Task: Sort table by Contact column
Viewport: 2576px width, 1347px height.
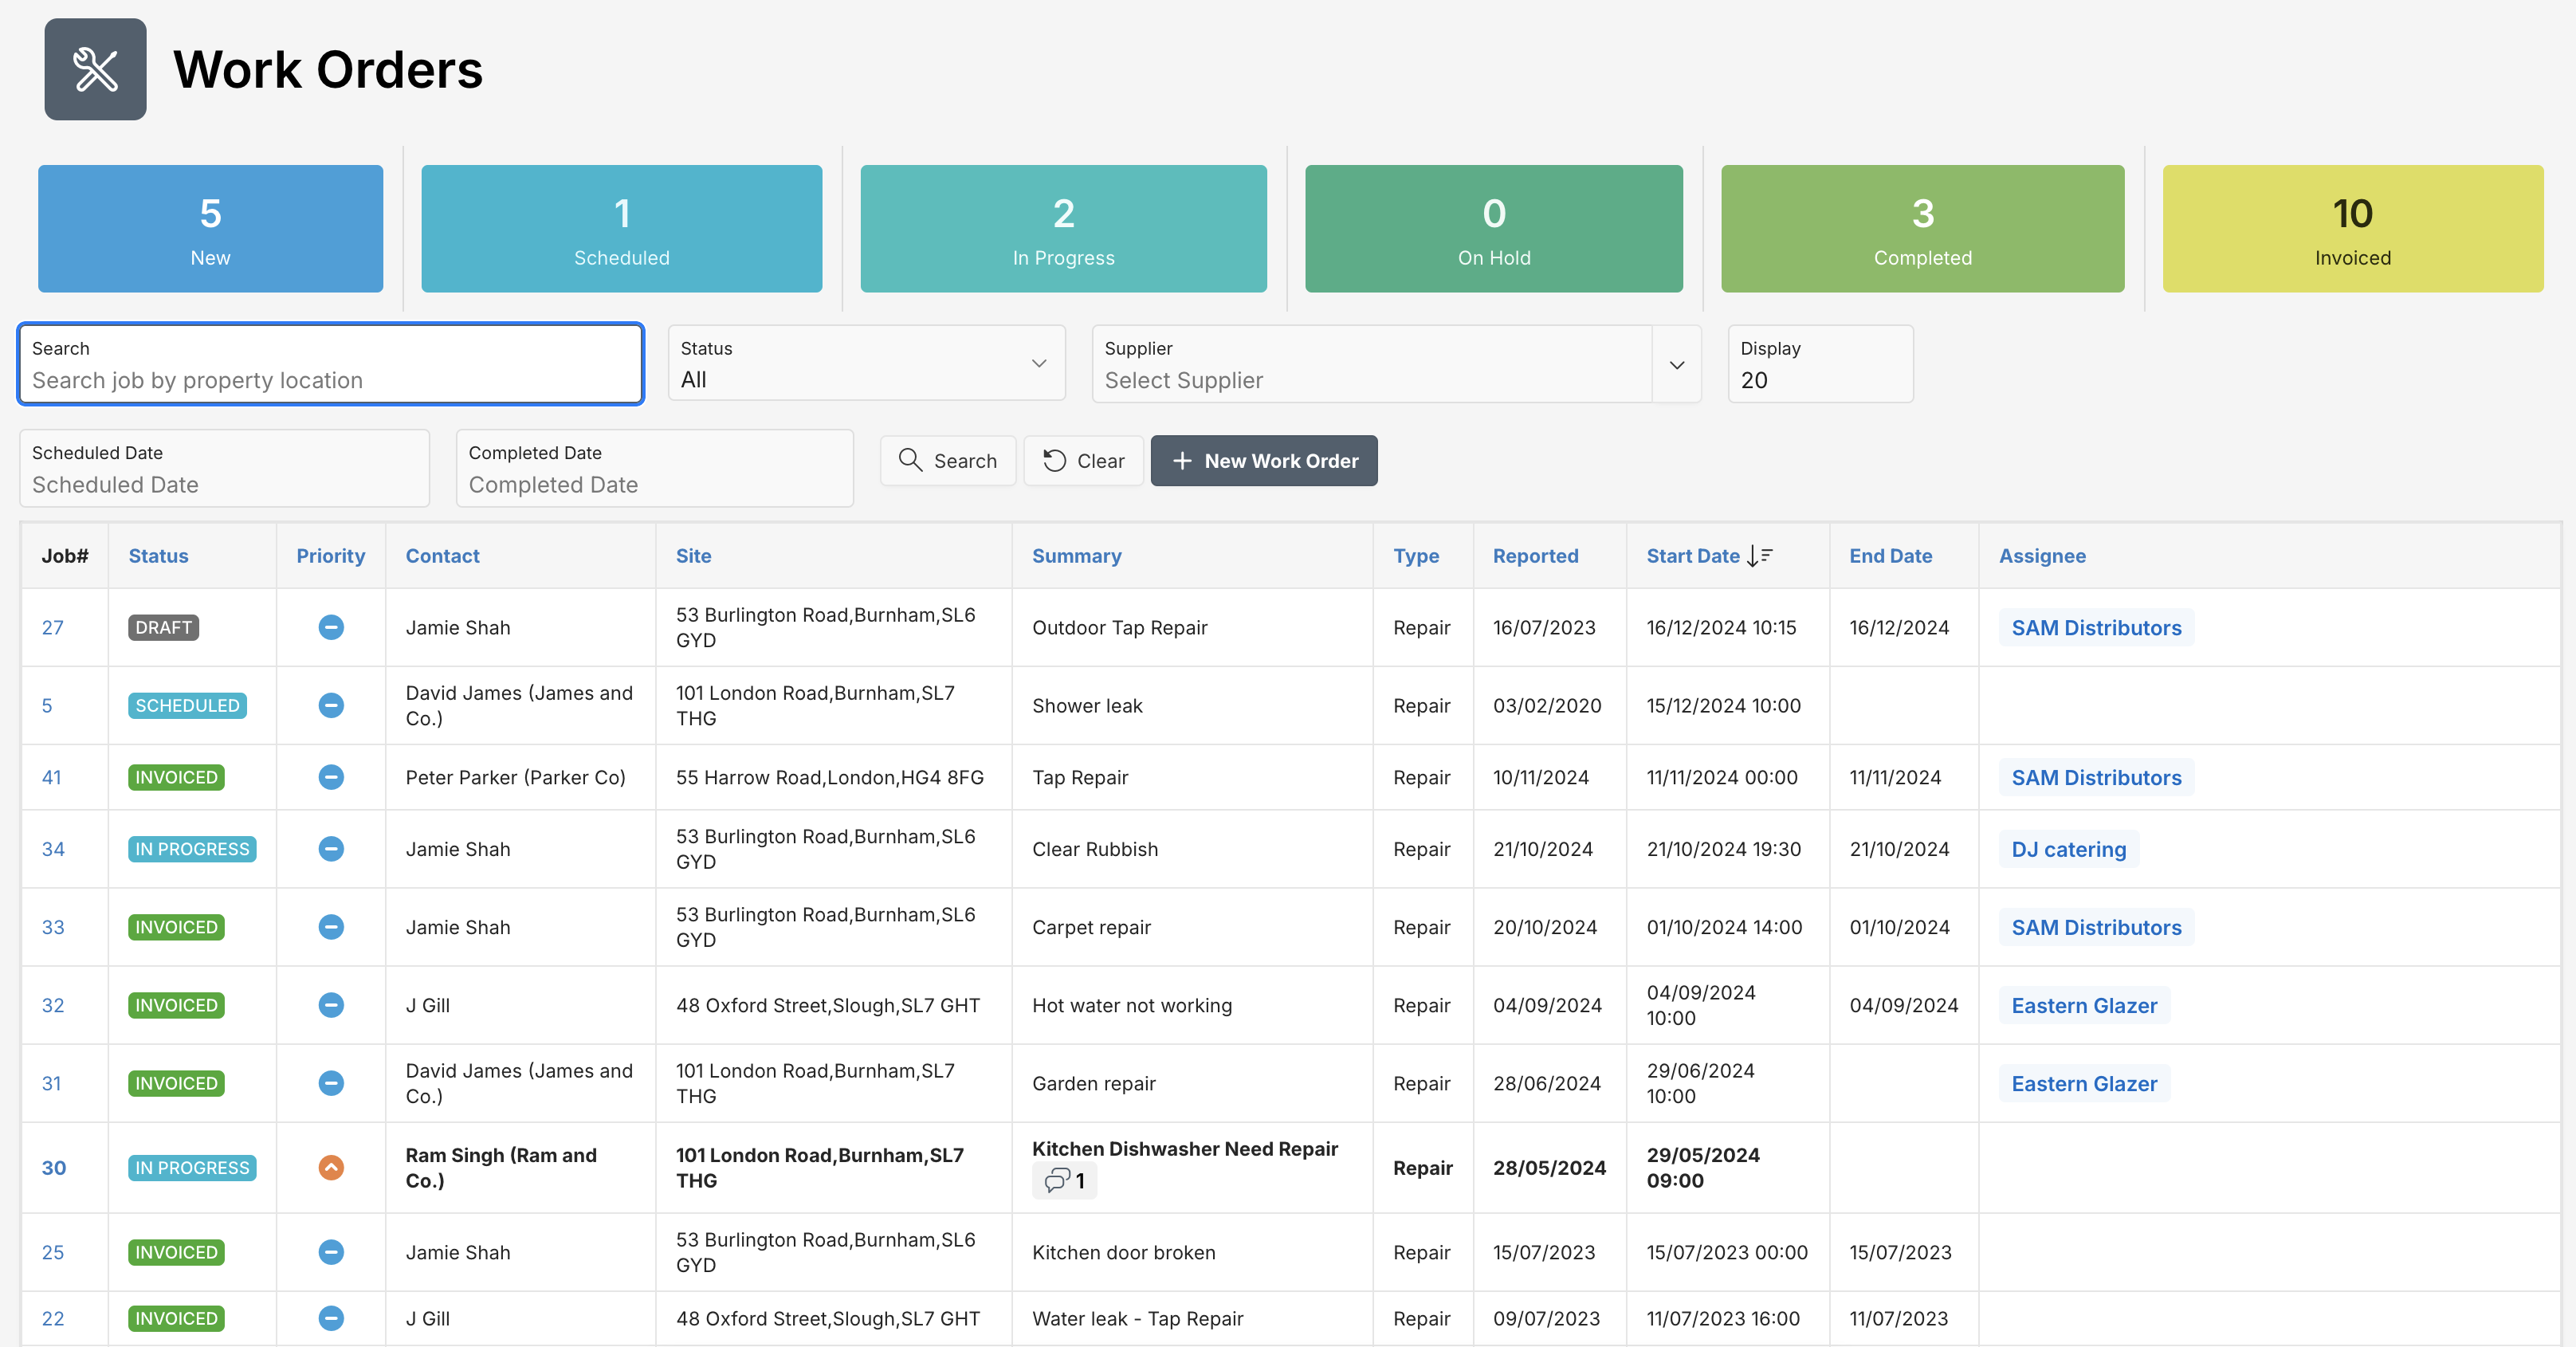Action: [442, 556]
